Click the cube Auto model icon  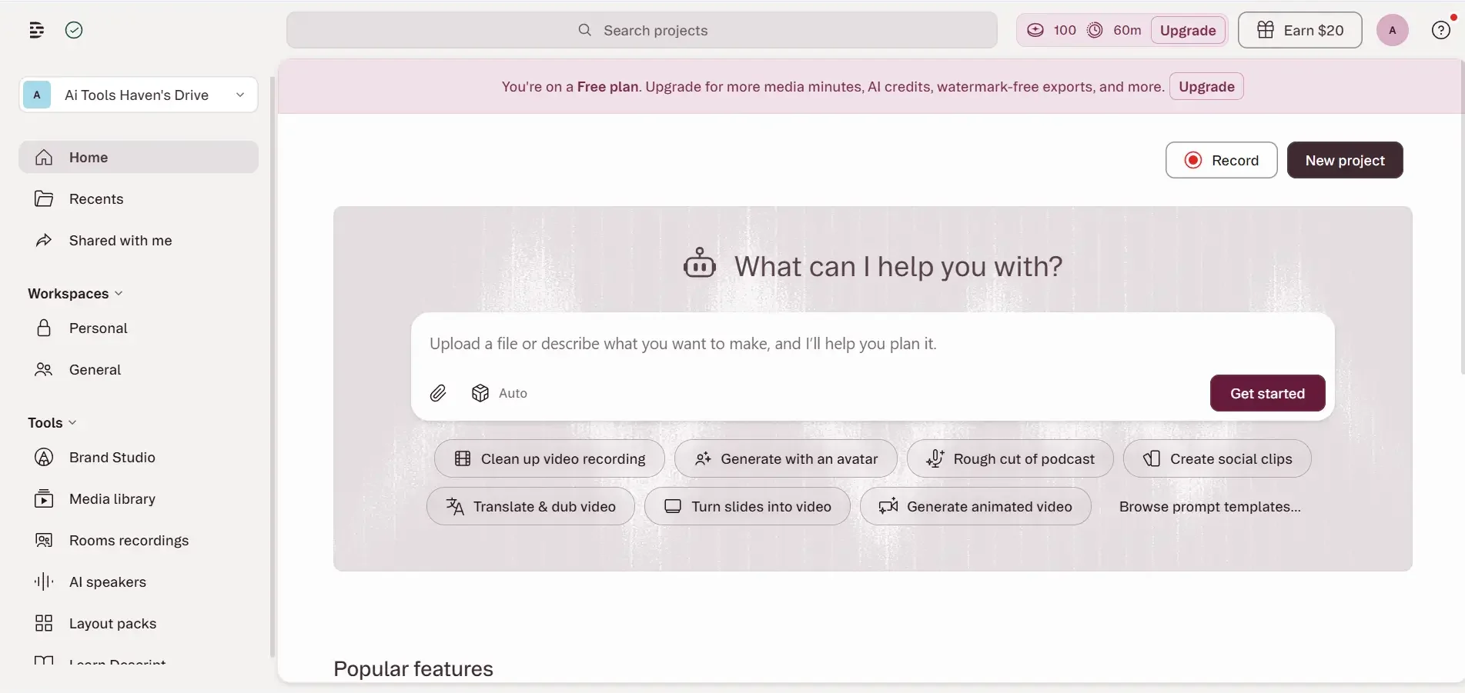[480, 393]
